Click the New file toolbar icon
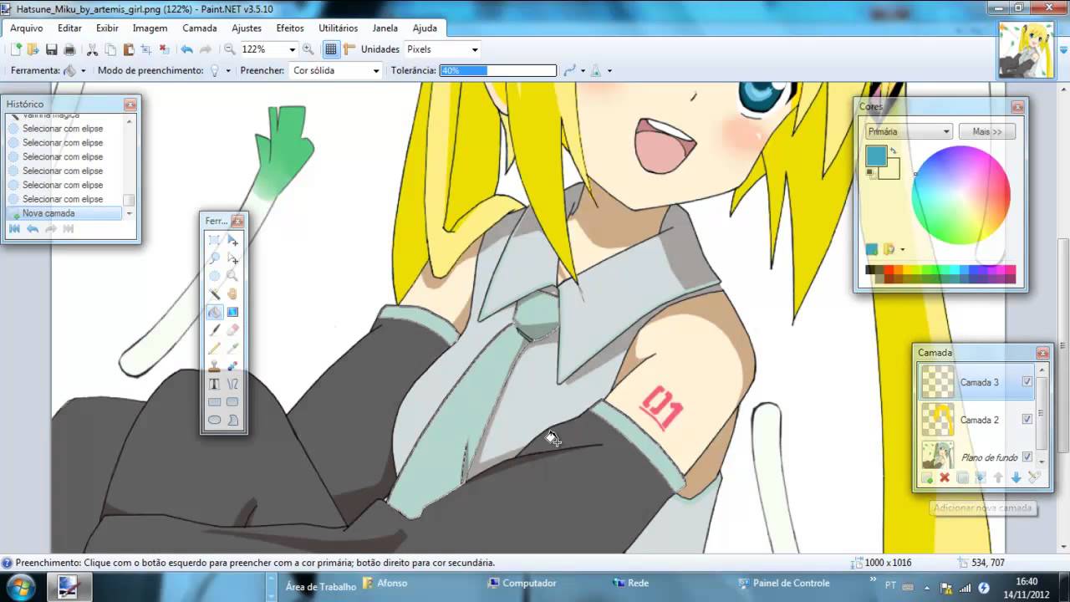This screenshot has width=1070, height=602. click(x=15, y=49)
